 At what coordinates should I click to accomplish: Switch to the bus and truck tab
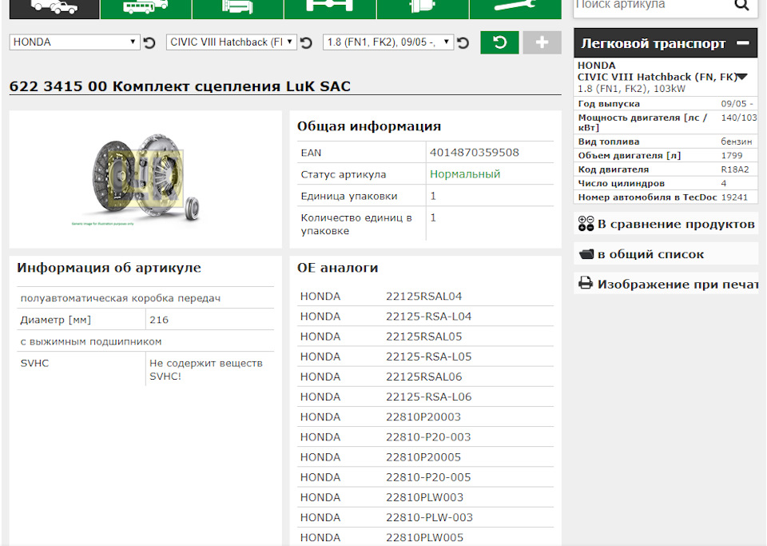tap(145, 8)
